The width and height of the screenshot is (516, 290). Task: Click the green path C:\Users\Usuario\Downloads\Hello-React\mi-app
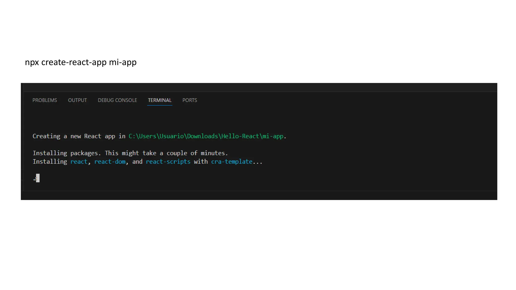pos(206,136)
